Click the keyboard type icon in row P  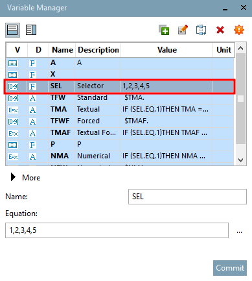pyautogui.click(x=12, y=145)
